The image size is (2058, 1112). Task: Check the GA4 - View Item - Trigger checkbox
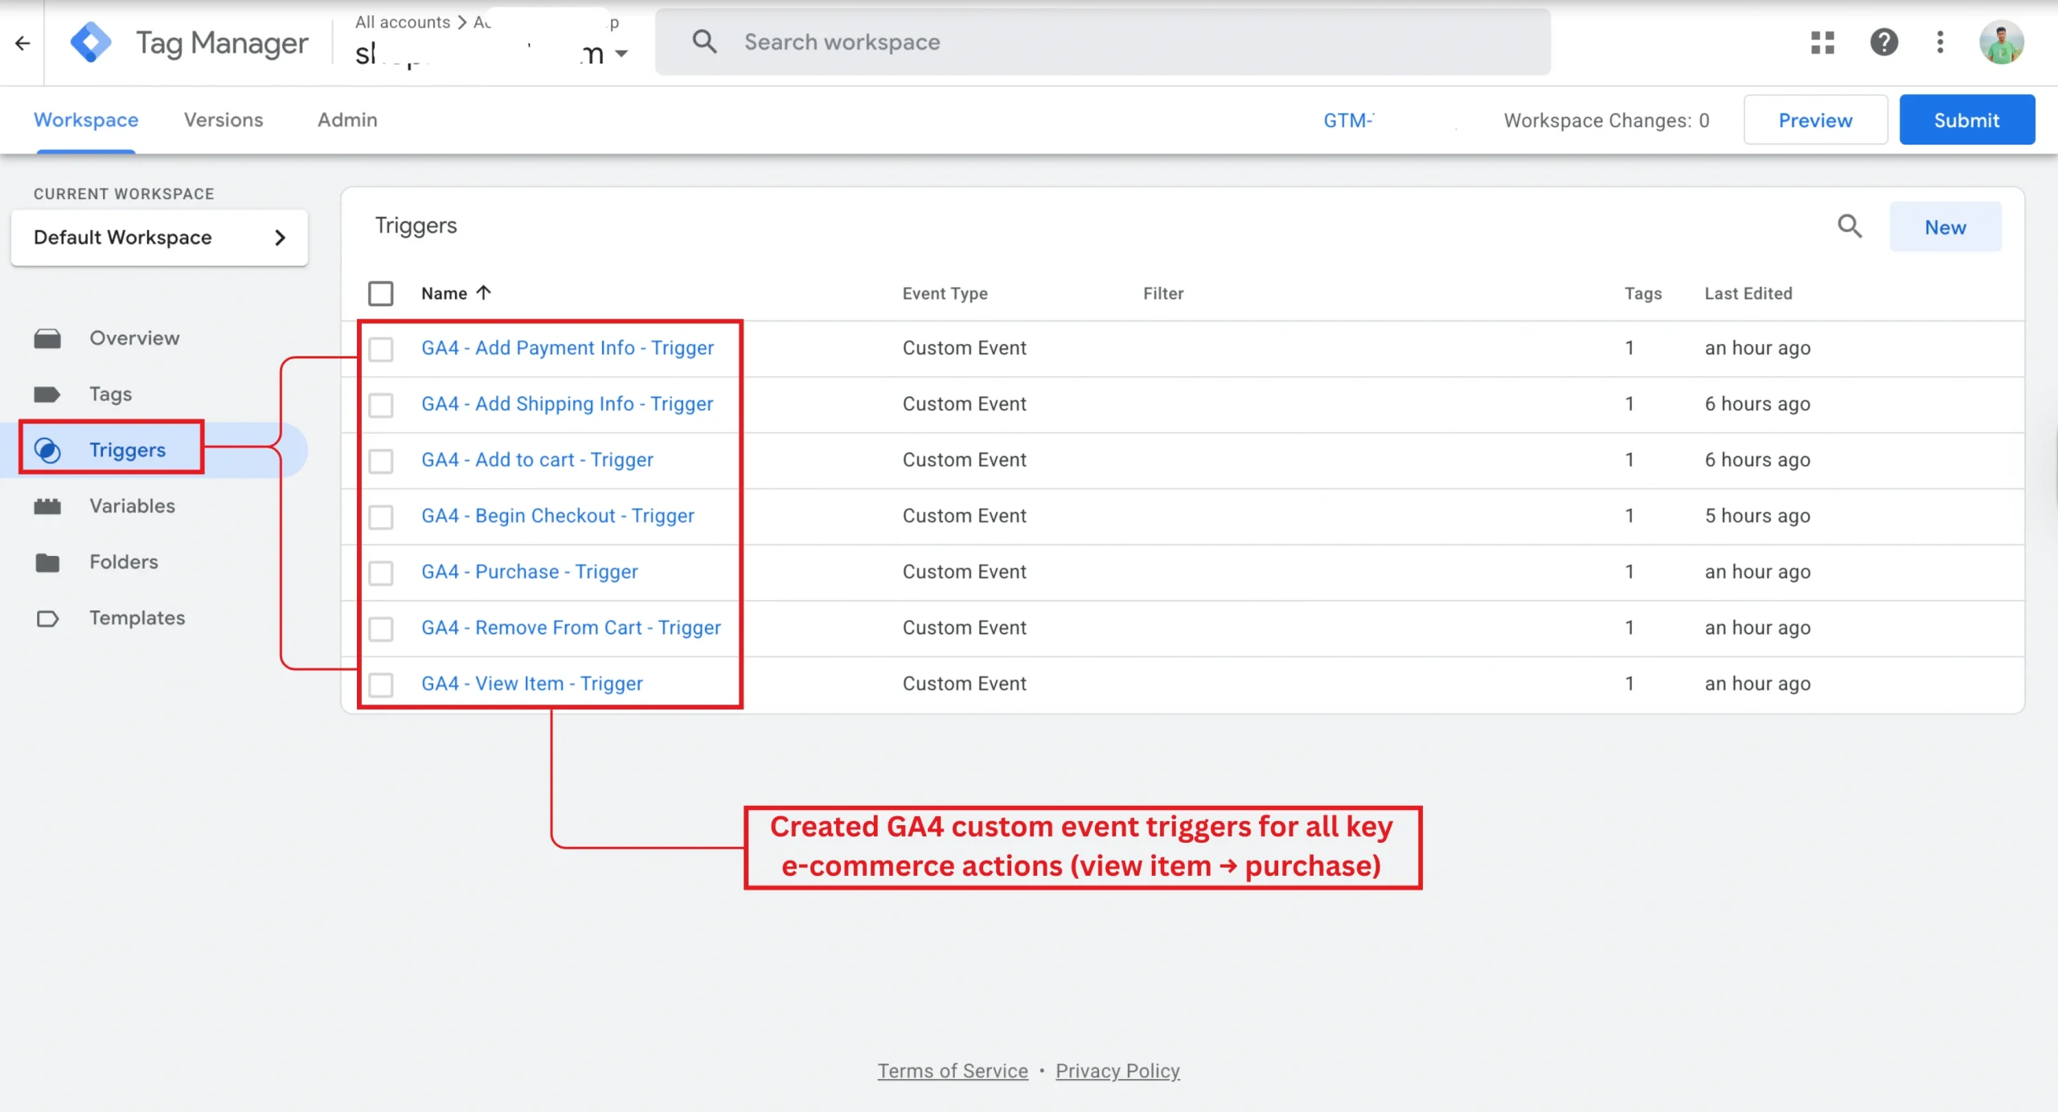click(381, 684)
